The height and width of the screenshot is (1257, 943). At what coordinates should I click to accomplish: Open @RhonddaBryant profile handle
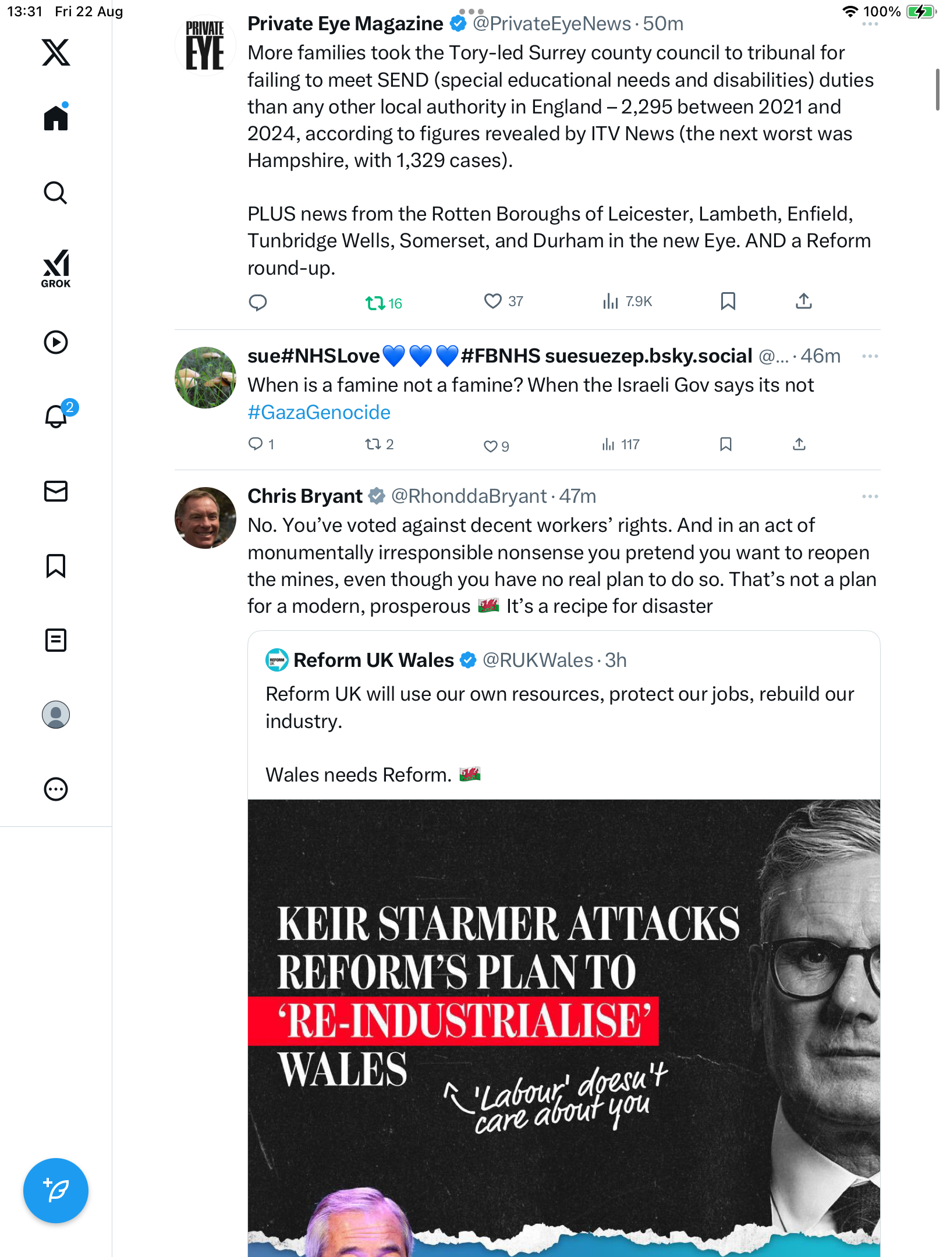click(x=469, y=496)
